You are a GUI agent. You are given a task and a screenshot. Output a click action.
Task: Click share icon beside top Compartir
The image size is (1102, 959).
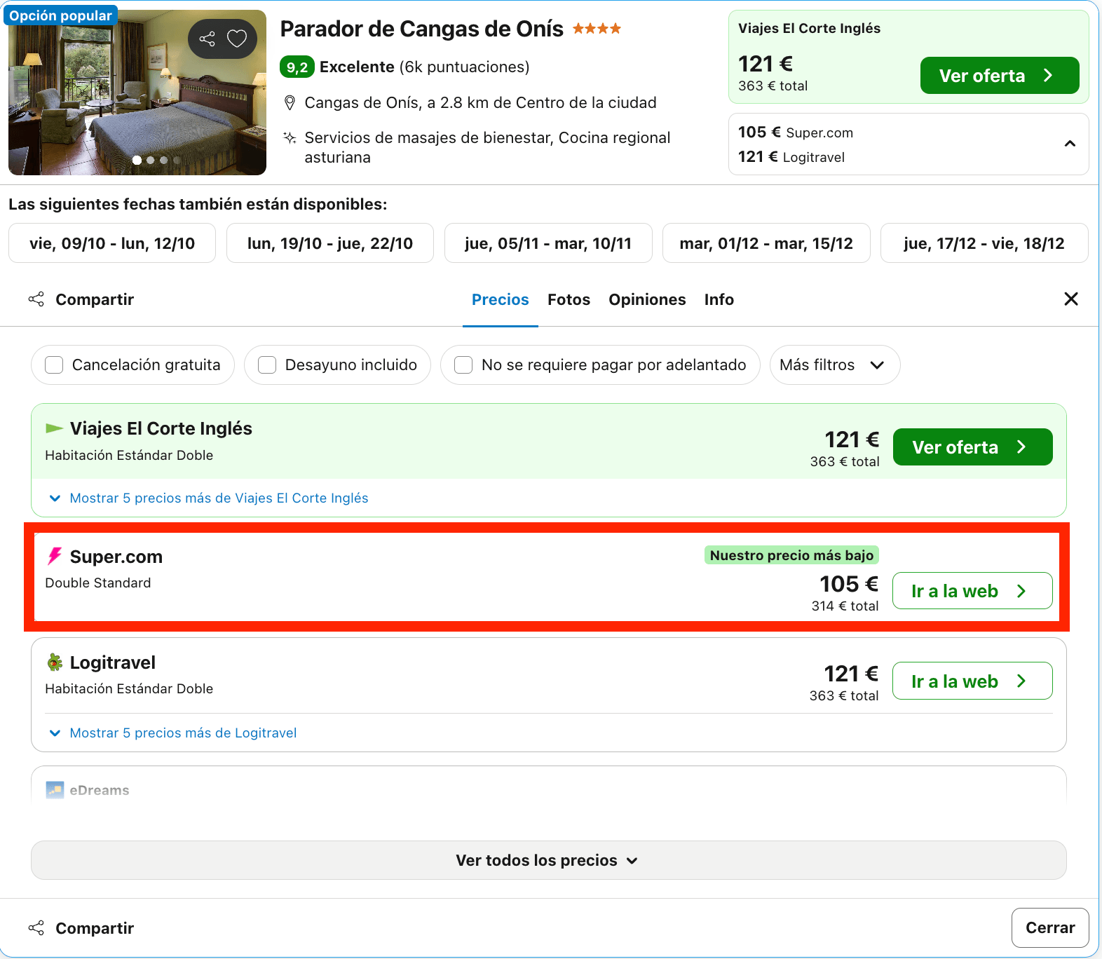[x=36, y=299]
